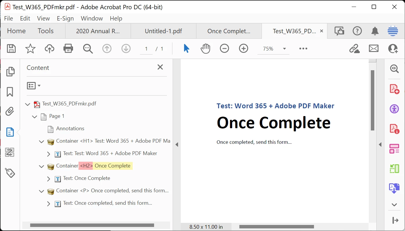
Task: Close the Test_W365_PD... tab
Action: 321,31
